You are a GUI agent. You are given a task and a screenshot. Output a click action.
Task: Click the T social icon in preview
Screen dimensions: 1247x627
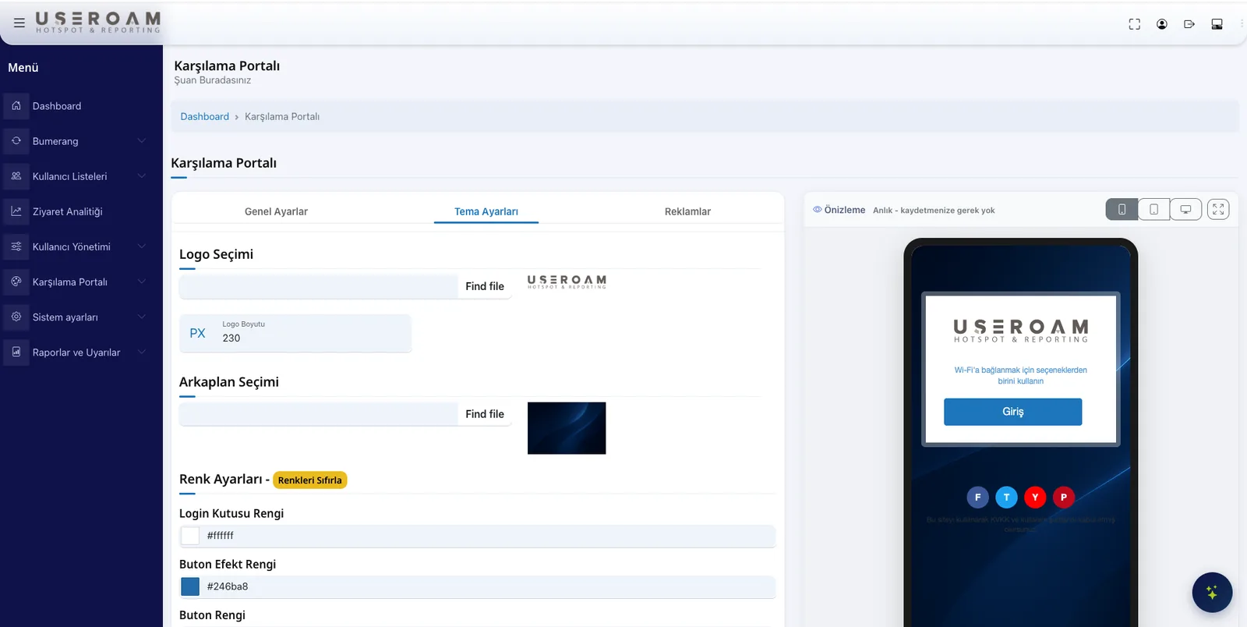pyautogui.click(x=1006, y=497)
